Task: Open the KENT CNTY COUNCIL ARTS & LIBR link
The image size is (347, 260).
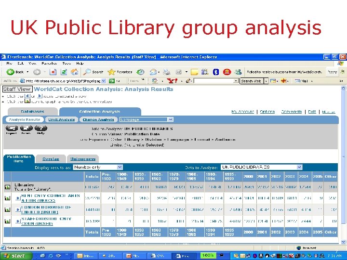Action: click(x=51, y=198)
